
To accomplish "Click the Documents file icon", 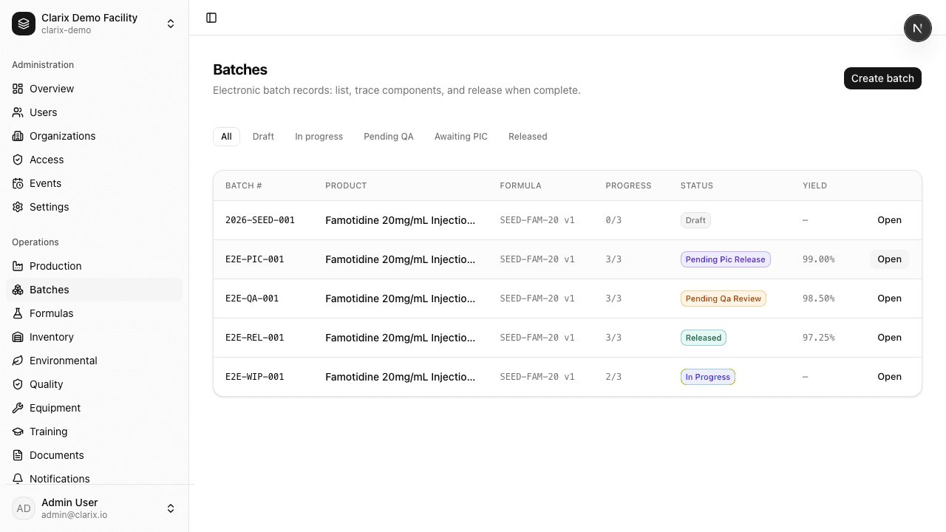I will [x=18, y=455].
